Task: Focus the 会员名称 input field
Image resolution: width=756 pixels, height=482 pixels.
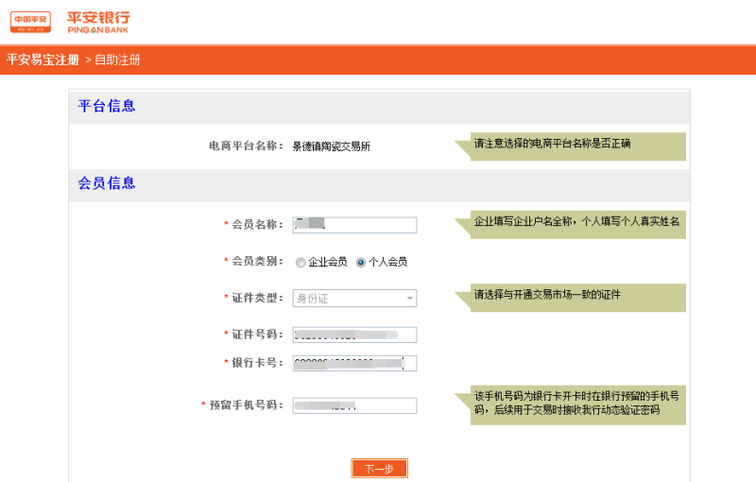Action: click(354, 225)
